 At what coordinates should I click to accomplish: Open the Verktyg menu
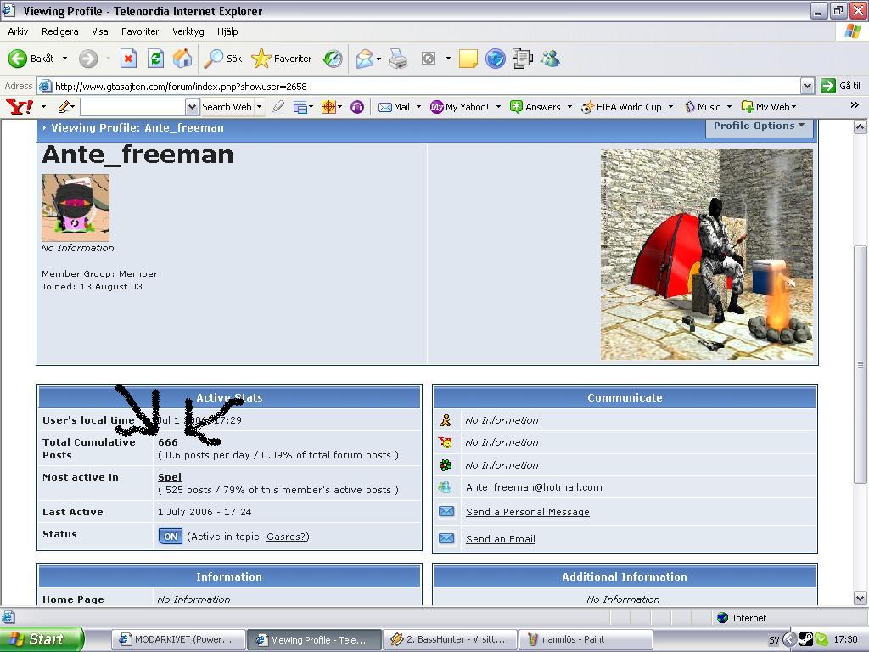click(x=188, y=31)
